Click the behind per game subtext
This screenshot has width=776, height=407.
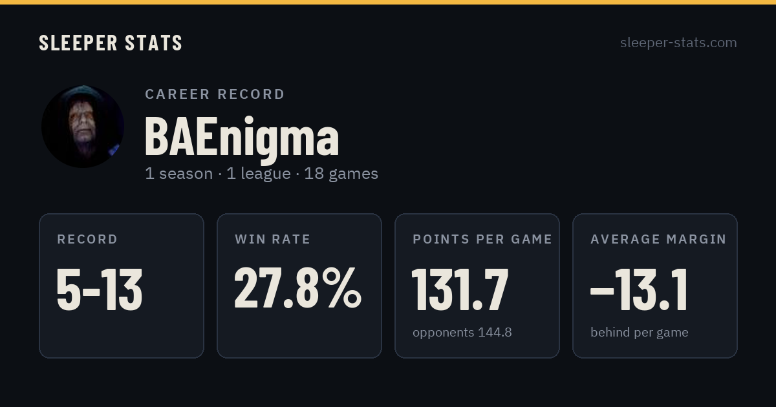pyautogui.click(x=640, y=333)
